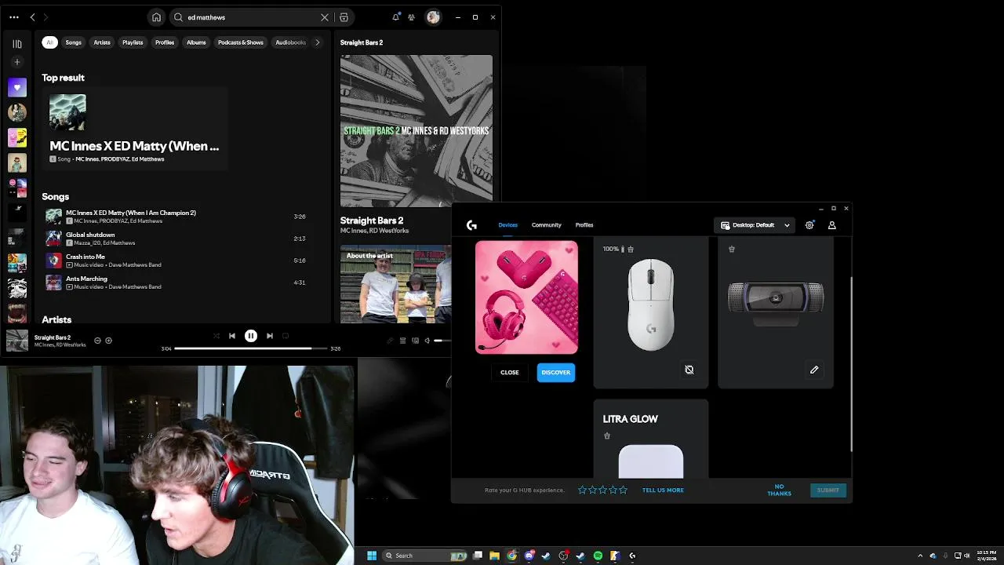This screenshot has height=565, width=1004.
Task: Open the G HUB Devices tab
Action: [507, 225]
